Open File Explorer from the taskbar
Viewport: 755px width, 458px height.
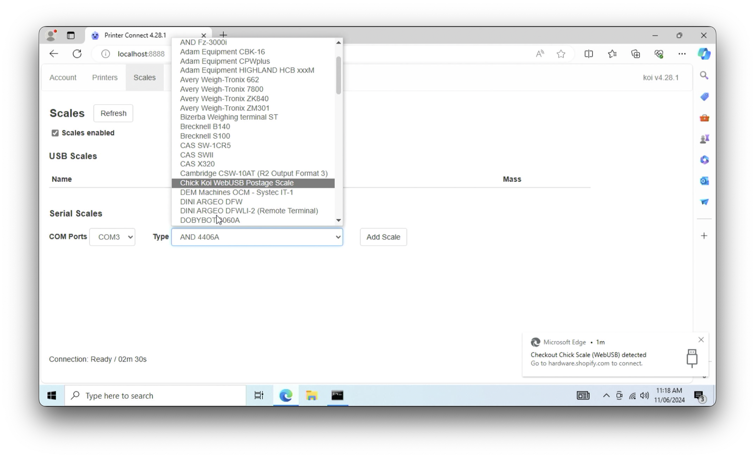[x=311, y=395]
